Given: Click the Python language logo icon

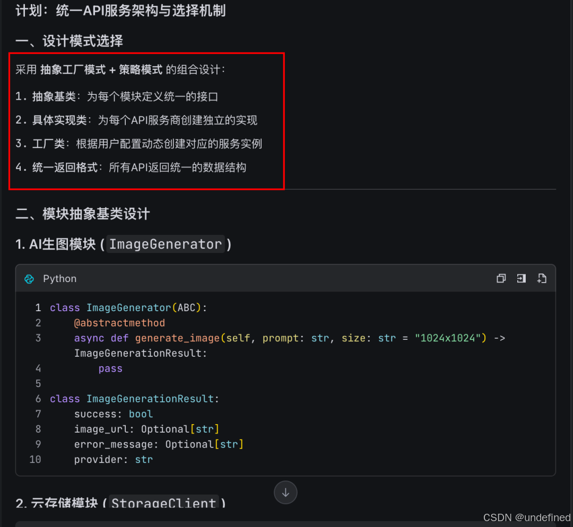Looking at the screenshot, I should [29, 279].
